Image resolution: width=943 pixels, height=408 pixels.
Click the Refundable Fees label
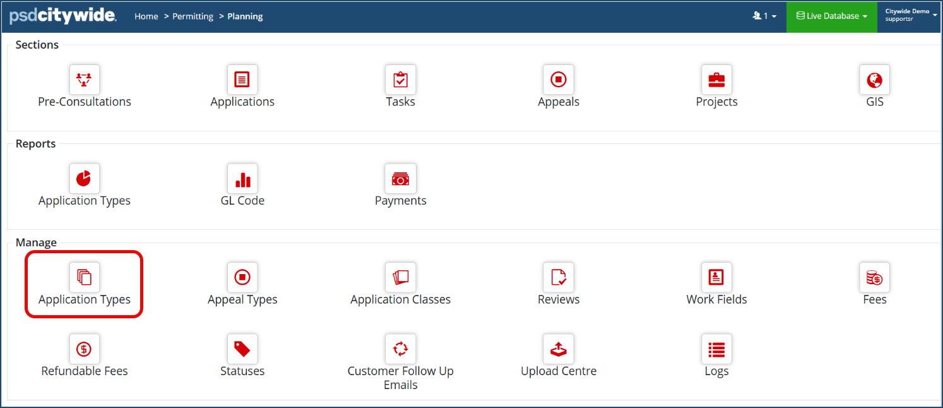pyautogui.click(x=85, y=371)
